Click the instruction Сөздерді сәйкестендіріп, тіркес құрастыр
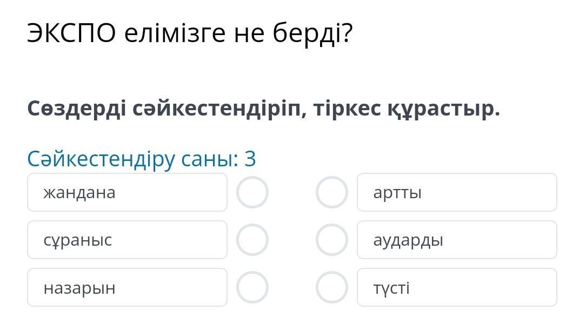The image size is (579, 331). (x=264, y=110)
